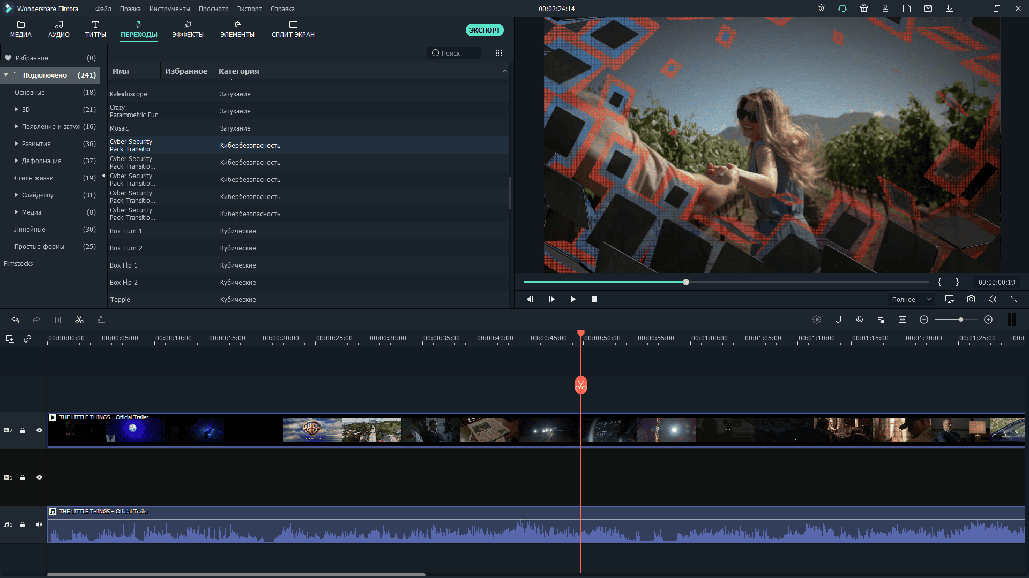This screenshot has height=578, width=1029.
Task: Mute audio track 1 speaker
Action: [39, 524]
